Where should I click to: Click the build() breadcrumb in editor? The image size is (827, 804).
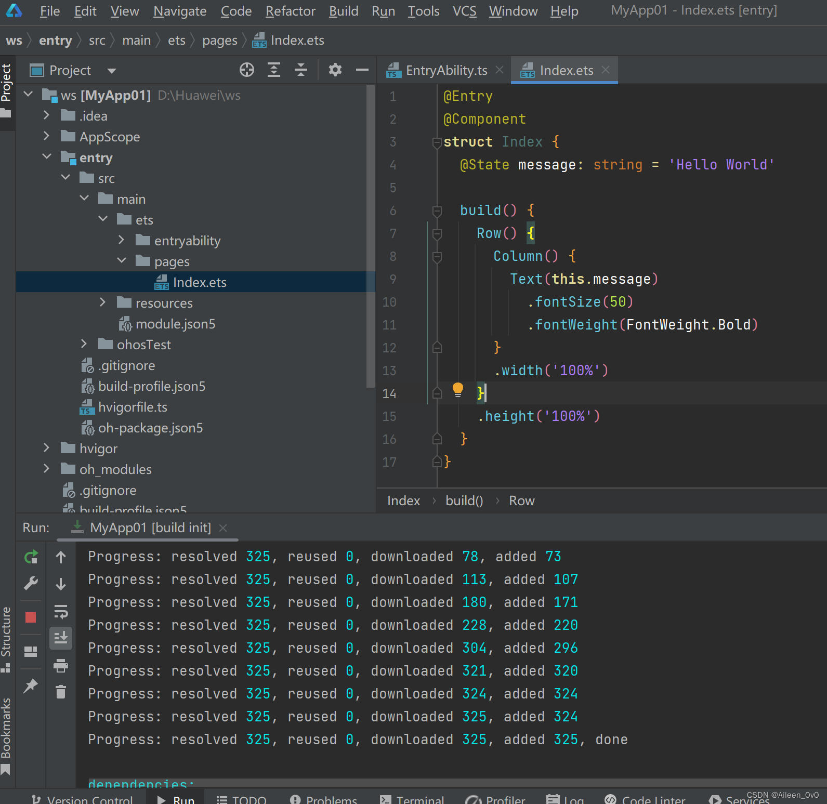(464, 500)
